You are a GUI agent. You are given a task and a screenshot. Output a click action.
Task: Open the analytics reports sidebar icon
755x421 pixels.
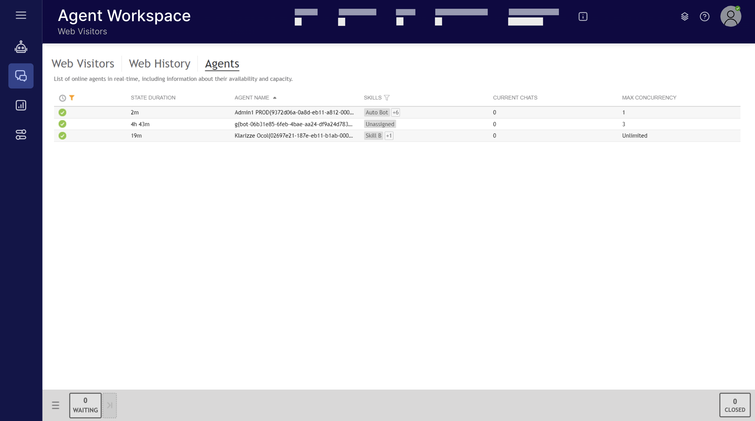click(x=21, y=105)
